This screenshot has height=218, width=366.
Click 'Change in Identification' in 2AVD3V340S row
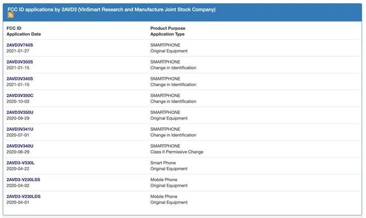[x=173, y=84]
